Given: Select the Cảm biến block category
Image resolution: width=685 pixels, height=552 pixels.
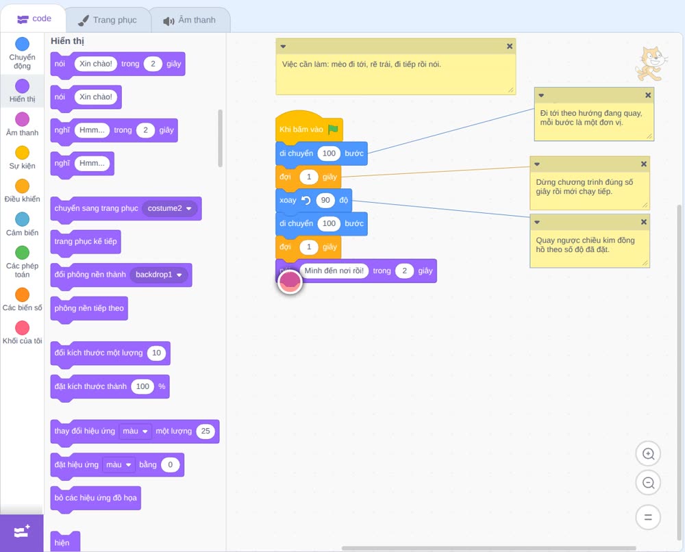Looking at the screenshot, I should pos(22,224).
